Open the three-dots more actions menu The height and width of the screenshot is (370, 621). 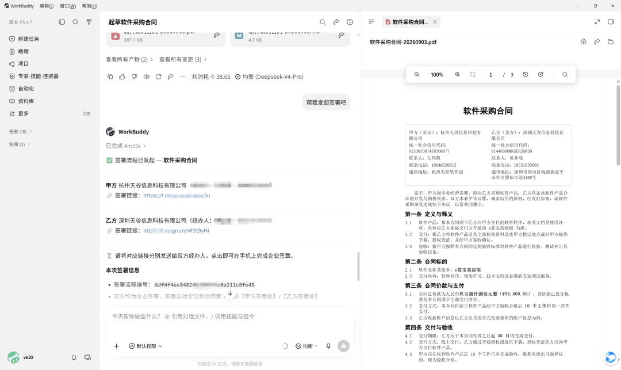[183, 77]
